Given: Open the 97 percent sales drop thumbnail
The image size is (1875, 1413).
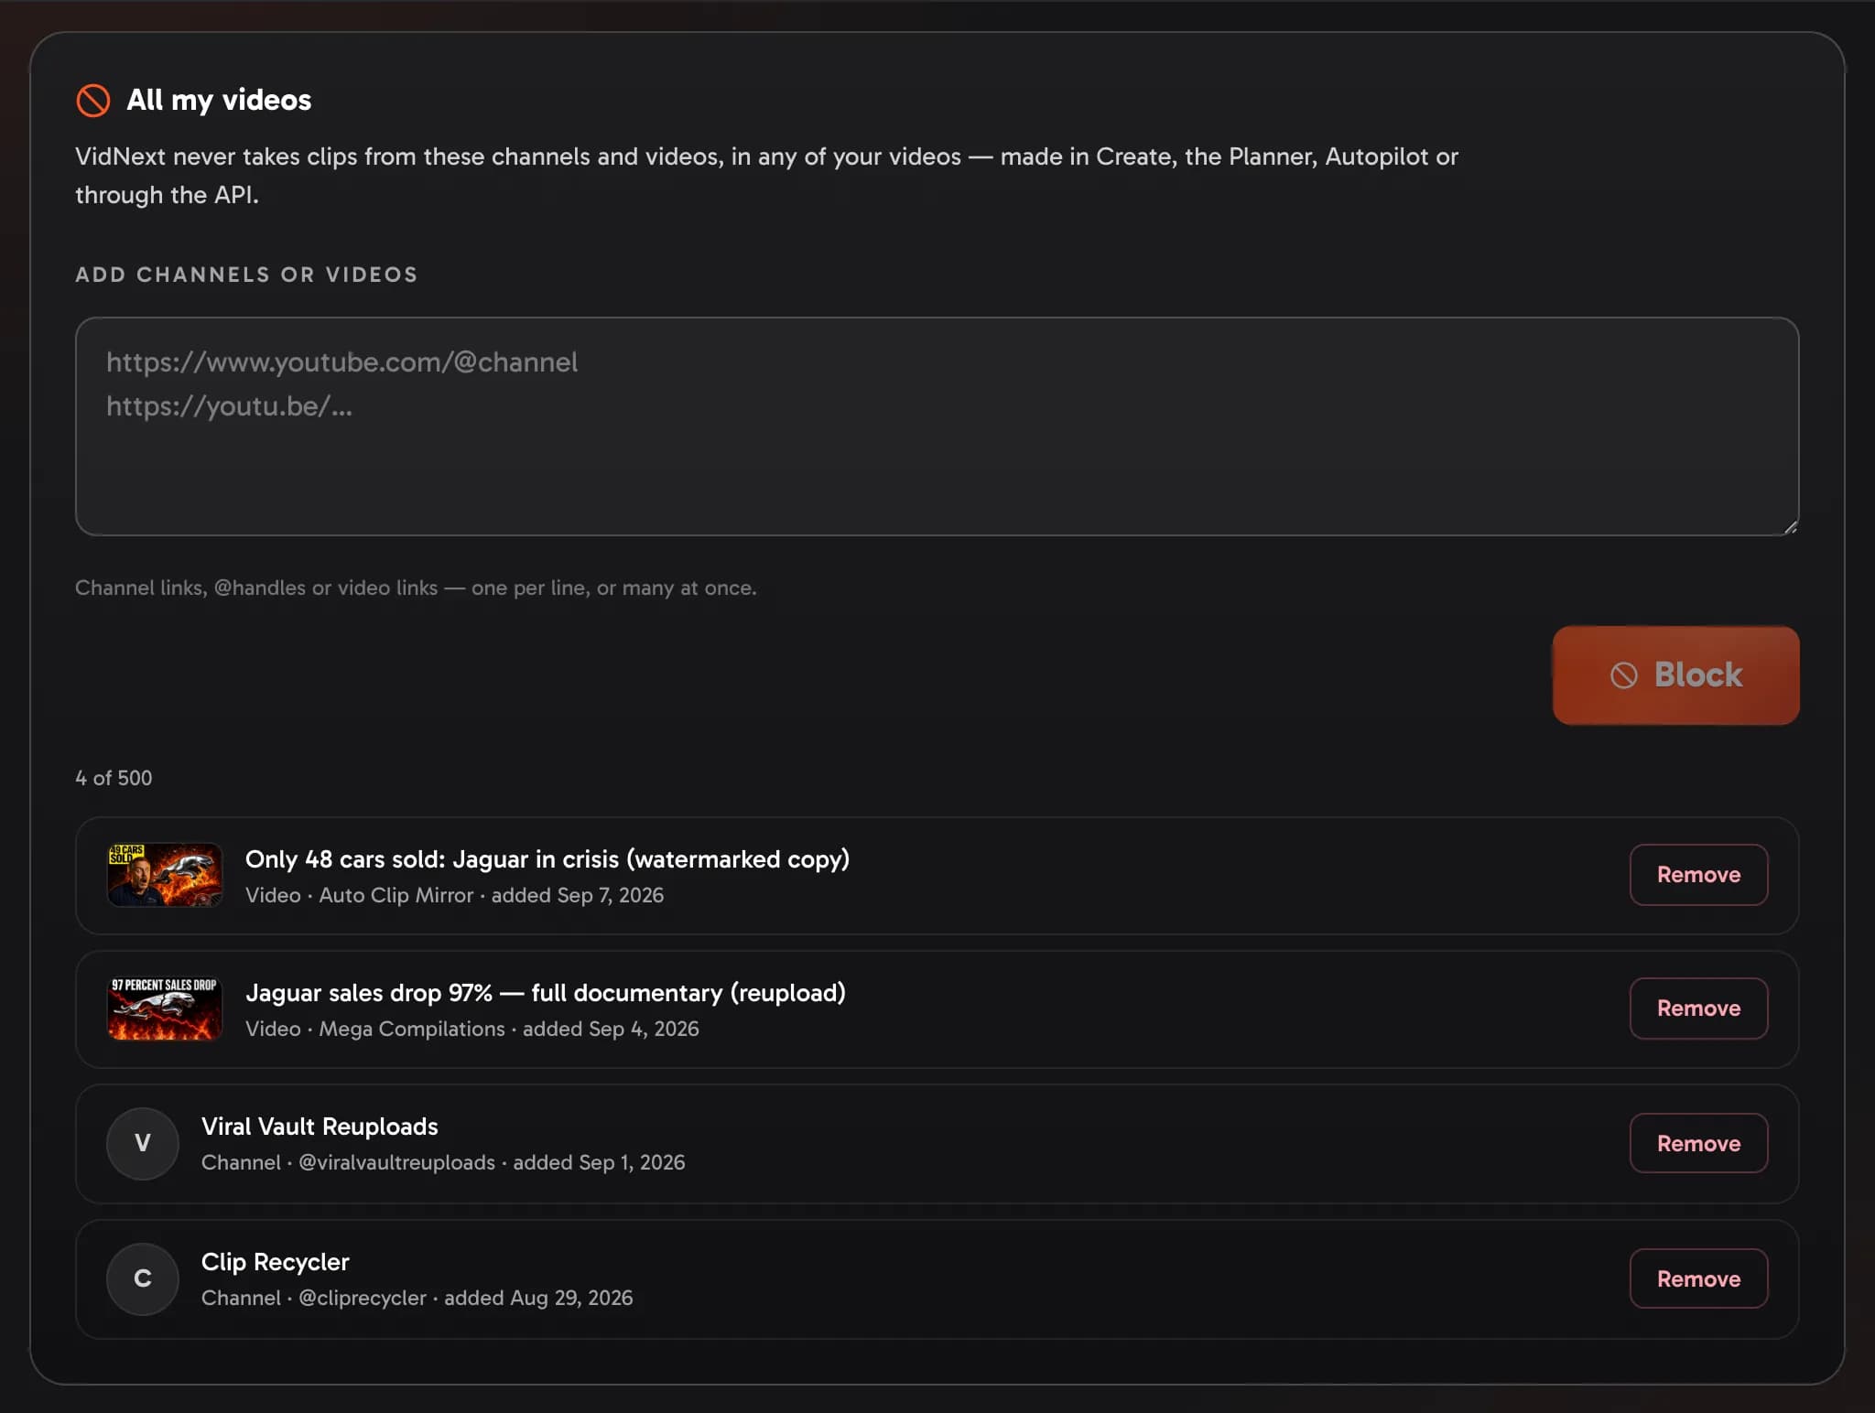Looking at the screenshot, I should (165, 1009).
